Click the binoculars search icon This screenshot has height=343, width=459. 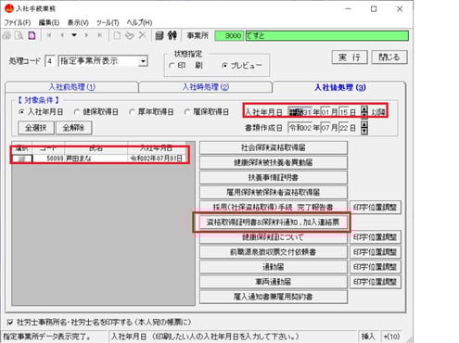pyautogui.click(x=172, y=35)
